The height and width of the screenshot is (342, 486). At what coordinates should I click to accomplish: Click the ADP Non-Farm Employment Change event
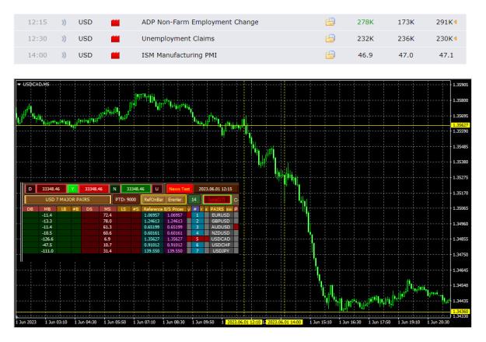(200, 22)
